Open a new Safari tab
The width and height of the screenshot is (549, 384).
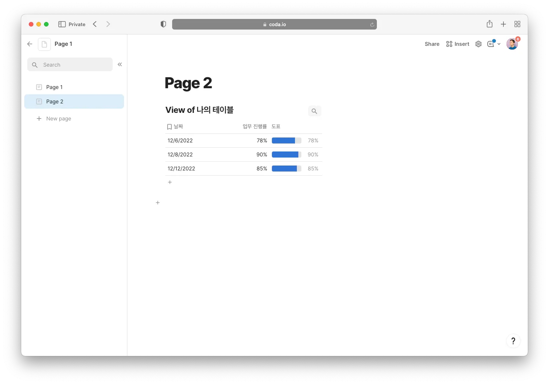pos(504,24)
